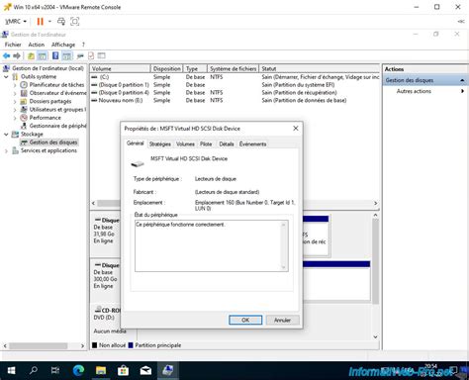Screen dimensions: 469x380
Task: Switch to the Stratégies tab
Action: click(x=160, y=144)
